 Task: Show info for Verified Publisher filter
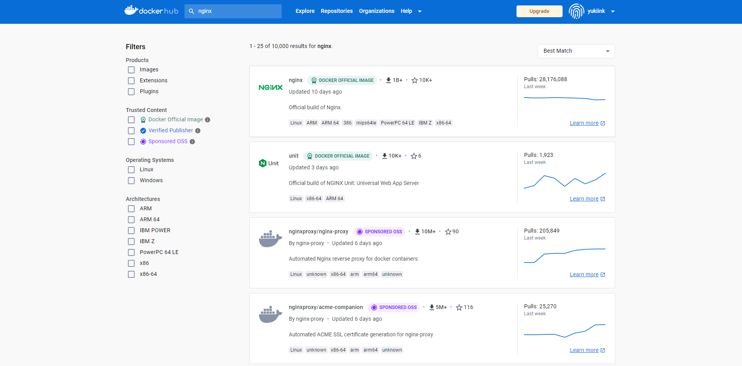(x=198, y=131)
